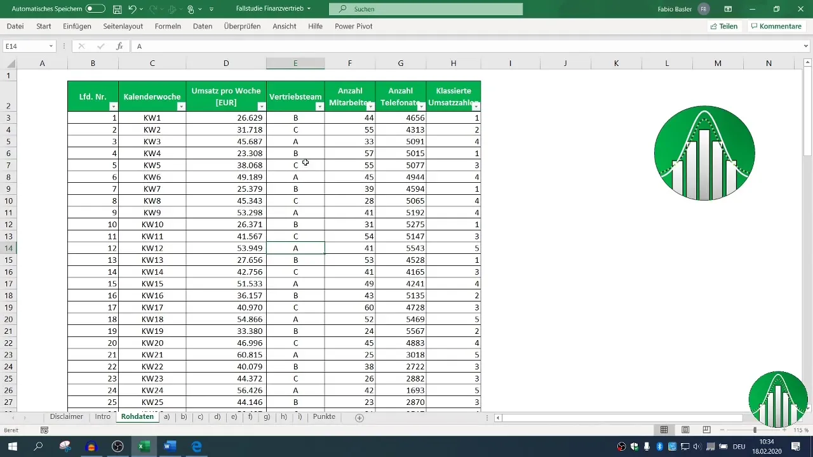Image resolution: width=813 pixels, height=457 pixels.
Task: Open the Vertriebsteam filter dropdown
Action: (319, 107)
